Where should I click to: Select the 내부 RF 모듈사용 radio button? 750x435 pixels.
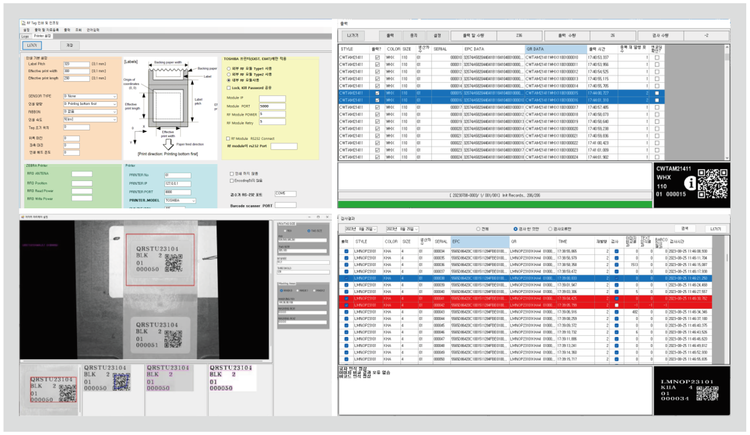click(229, 80)
